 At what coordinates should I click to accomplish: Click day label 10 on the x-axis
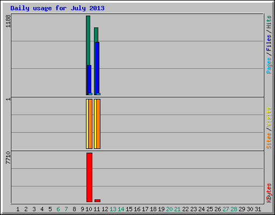89,209
